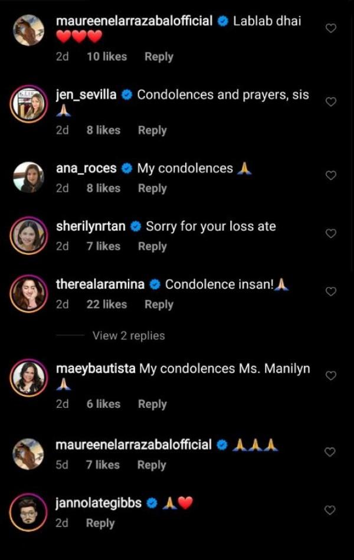View '10 likes' on 'Lablab dhai' comment

[106, 57]
